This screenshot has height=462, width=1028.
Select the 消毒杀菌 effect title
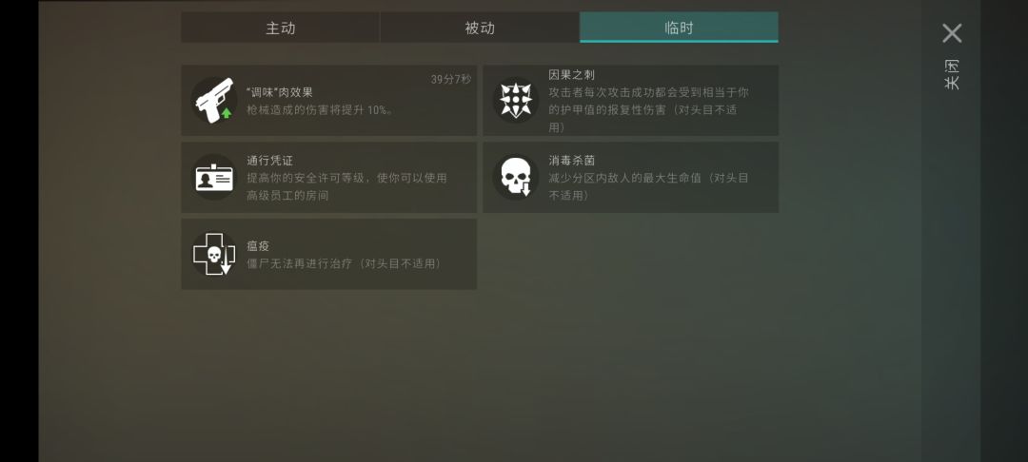(572, 161)
